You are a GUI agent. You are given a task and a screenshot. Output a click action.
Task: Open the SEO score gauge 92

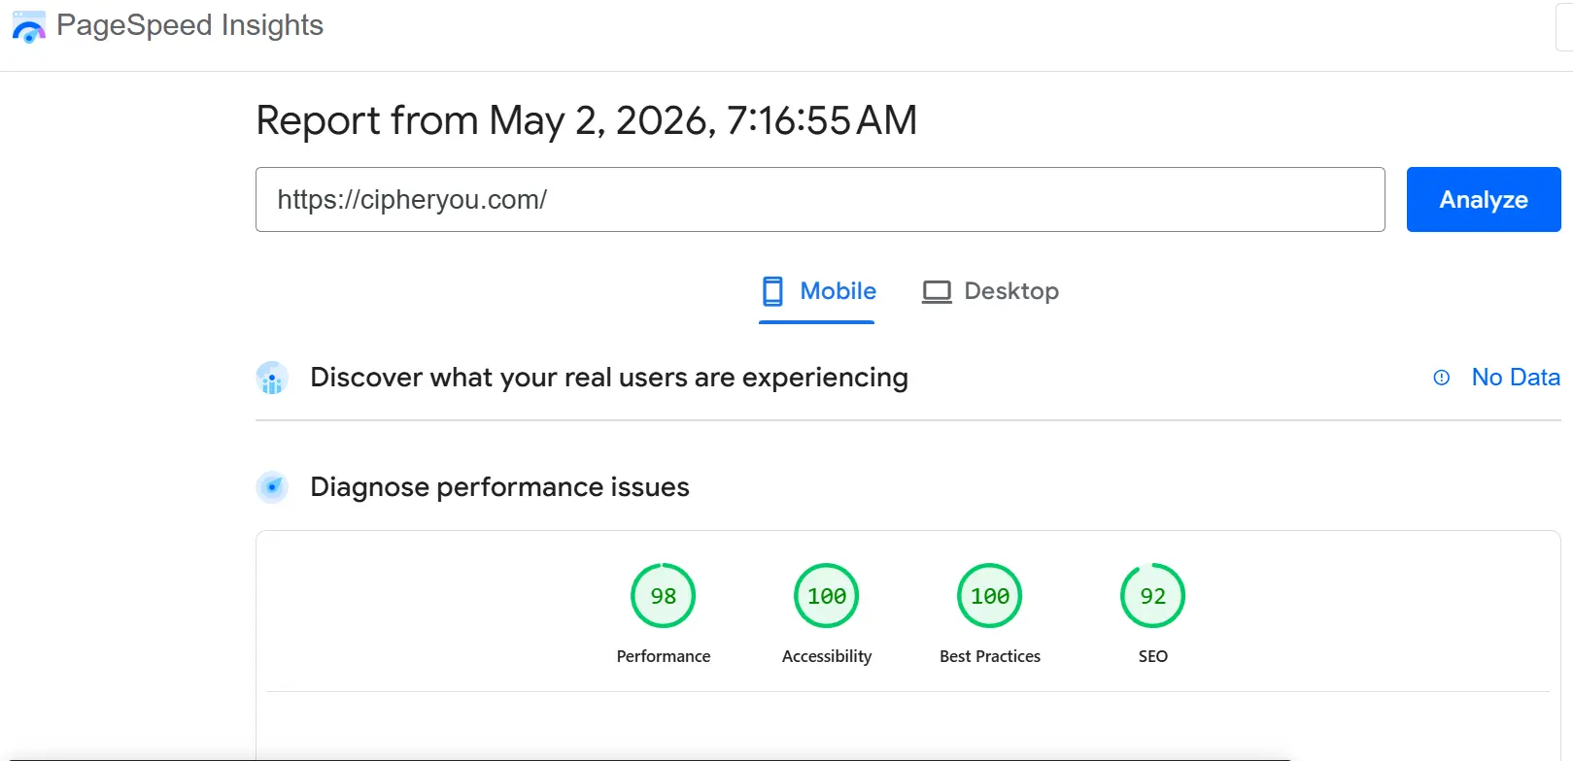click(x=1153, y=596)
